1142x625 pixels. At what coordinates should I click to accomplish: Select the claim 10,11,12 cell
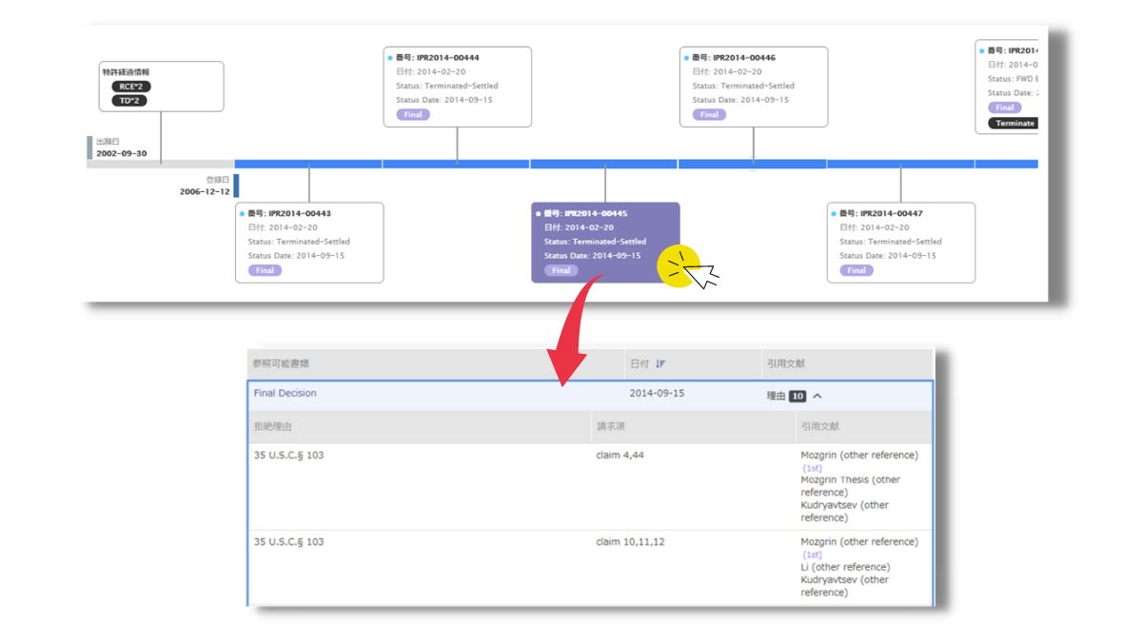[630, 542]
